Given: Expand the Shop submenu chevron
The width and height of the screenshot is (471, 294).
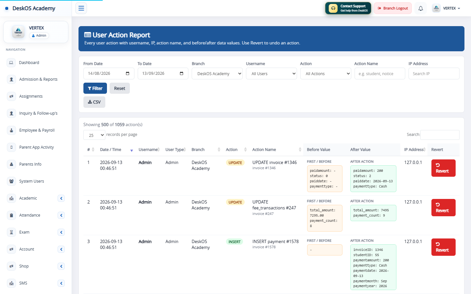Looking at the screenshot, I should [x=61, y=266].
